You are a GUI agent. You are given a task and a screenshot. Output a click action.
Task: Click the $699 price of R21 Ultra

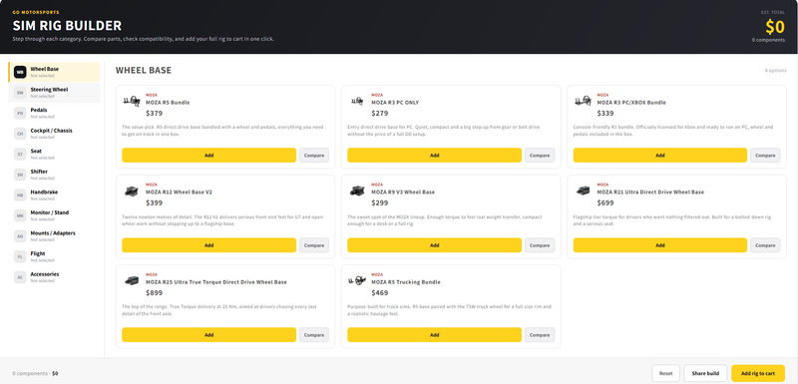605,202
